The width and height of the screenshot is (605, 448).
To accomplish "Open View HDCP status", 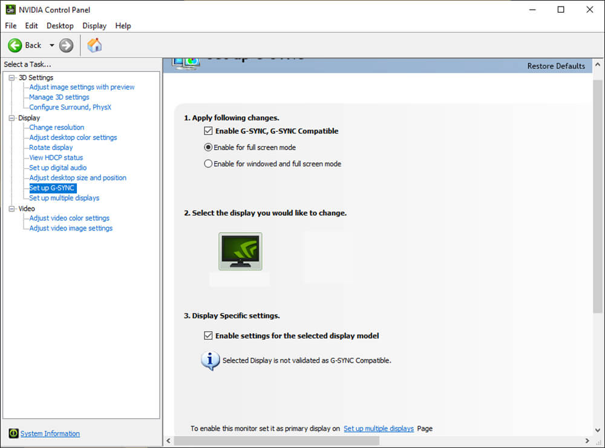I will click(56, 157).
